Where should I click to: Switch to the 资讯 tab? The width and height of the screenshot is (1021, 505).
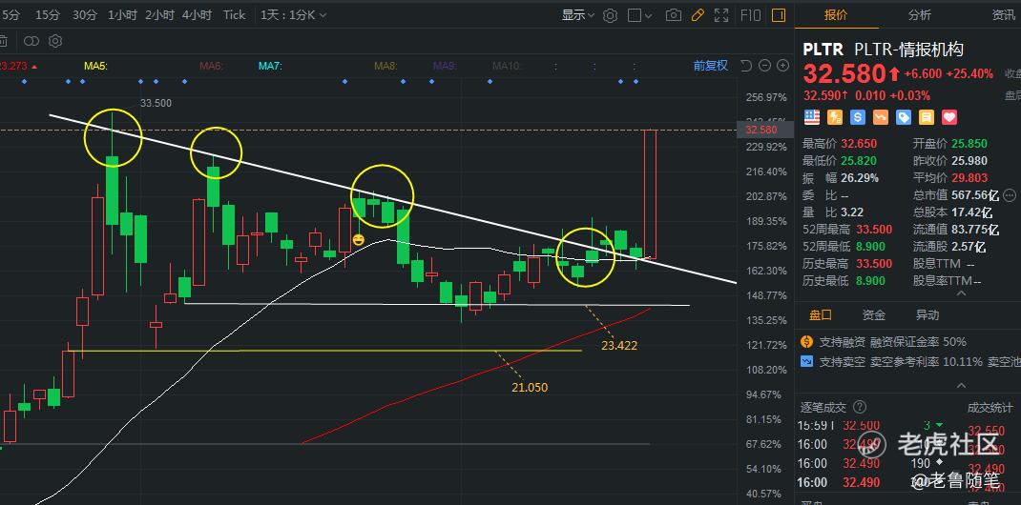coord(1004,15)
